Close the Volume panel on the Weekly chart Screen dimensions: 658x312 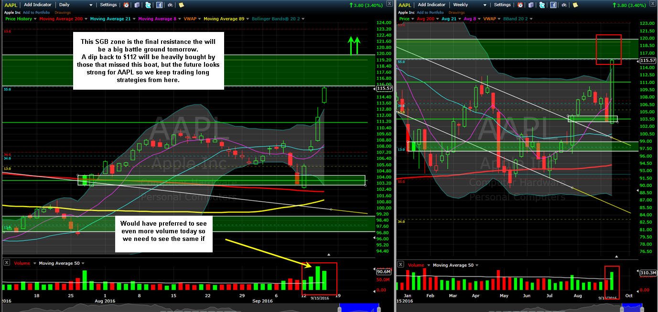click(x=400, y=265)
